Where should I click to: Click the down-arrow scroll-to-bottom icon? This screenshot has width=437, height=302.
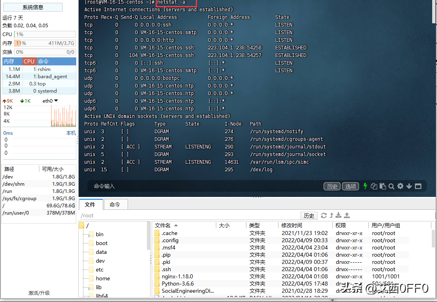[409, 186]
